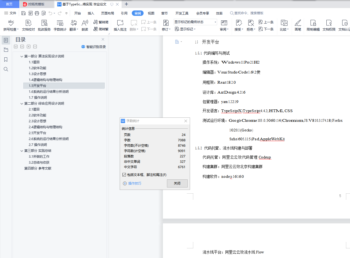
Task: Start the 朗读 read aloud tool
Action: point(85,25)
